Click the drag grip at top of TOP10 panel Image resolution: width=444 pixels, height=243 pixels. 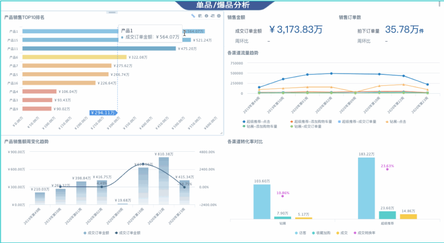(112, 12)
